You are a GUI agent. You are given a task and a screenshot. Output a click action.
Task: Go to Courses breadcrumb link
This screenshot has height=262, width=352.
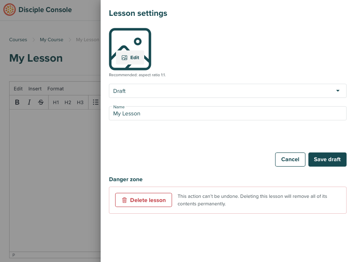tap(18, 40)
